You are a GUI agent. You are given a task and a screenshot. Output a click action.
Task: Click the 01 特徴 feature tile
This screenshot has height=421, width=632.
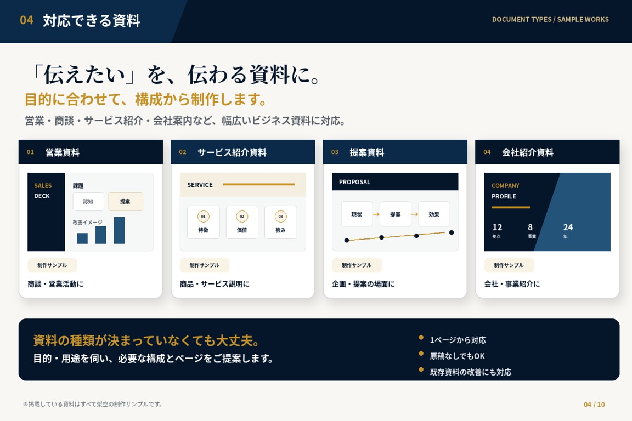[203, 222]
